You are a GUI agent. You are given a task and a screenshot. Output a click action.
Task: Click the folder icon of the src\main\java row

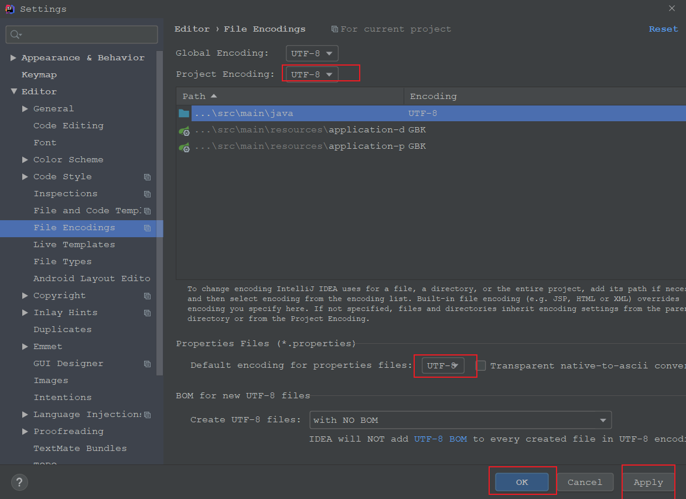click(184, 113)
